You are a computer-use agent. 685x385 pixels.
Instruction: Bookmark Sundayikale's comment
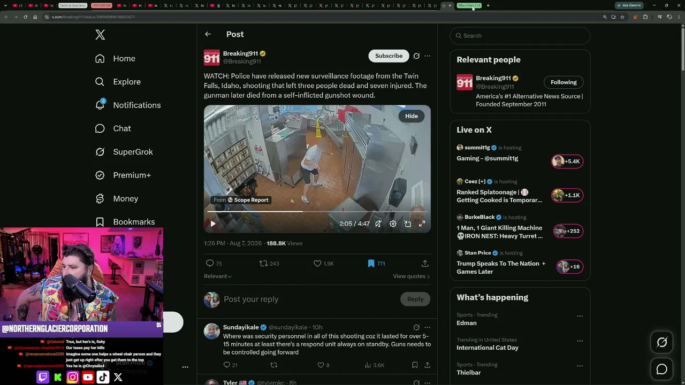click(415, 365)
